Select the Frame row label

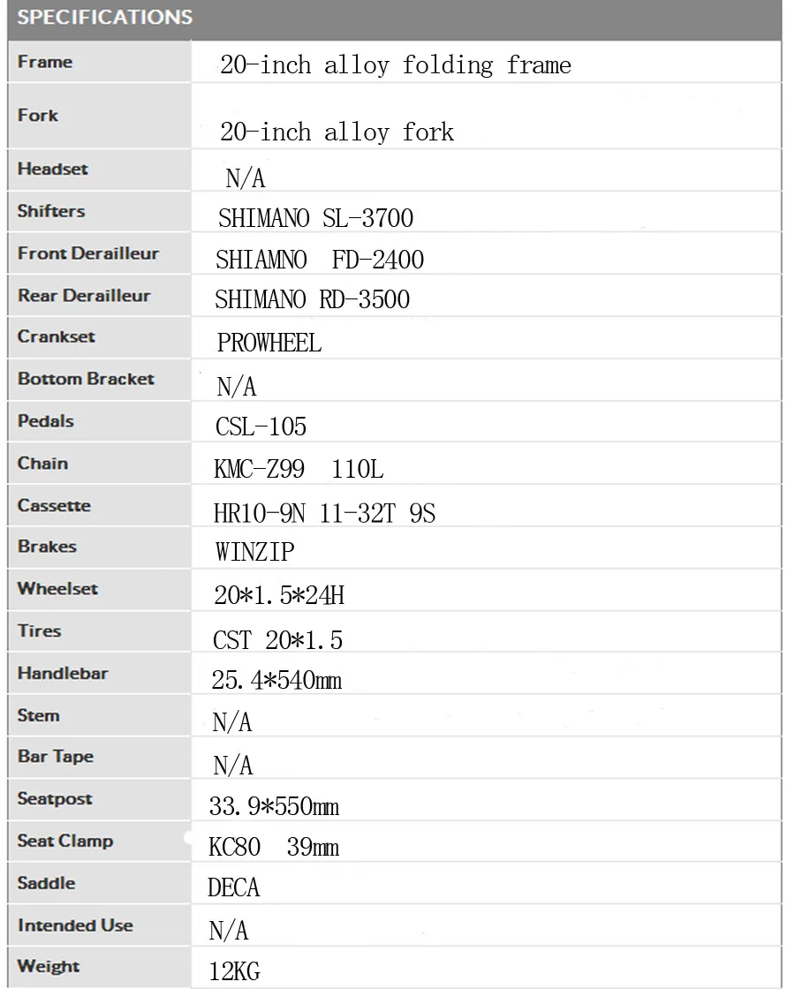45,62
